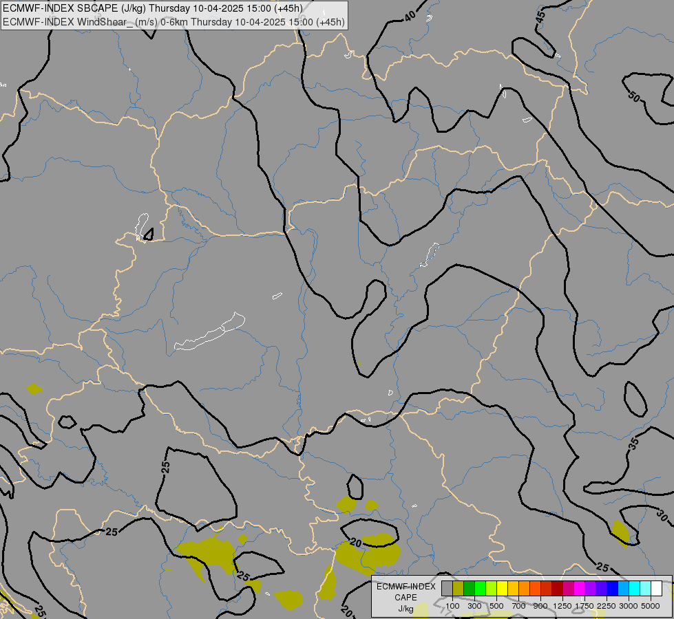Select the dark red legend swatch
Screen dimensions: 674x619
(557, 588)
